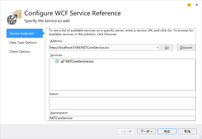Click the Configure WCF Service Reference header icon
The height and width of the screenshot is (139, 202).
[x=14, y=17]
